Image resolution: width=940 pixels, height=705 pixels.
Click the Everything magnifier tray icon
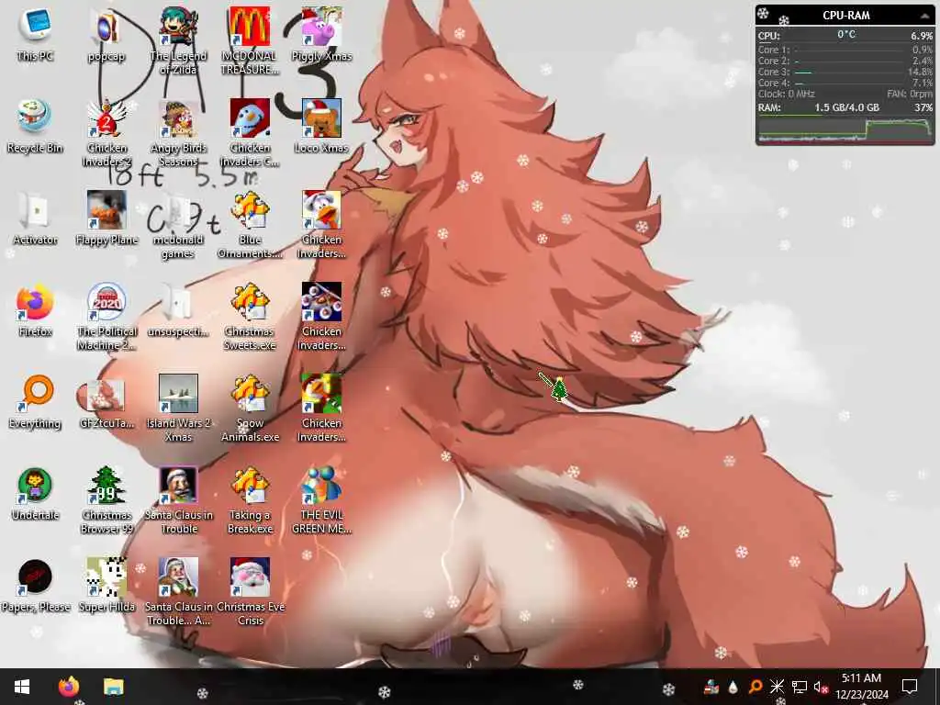(x=755, y=687)
